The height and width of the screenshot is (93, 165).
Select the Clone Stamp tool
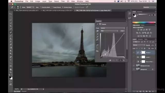[x=11, y=38]
